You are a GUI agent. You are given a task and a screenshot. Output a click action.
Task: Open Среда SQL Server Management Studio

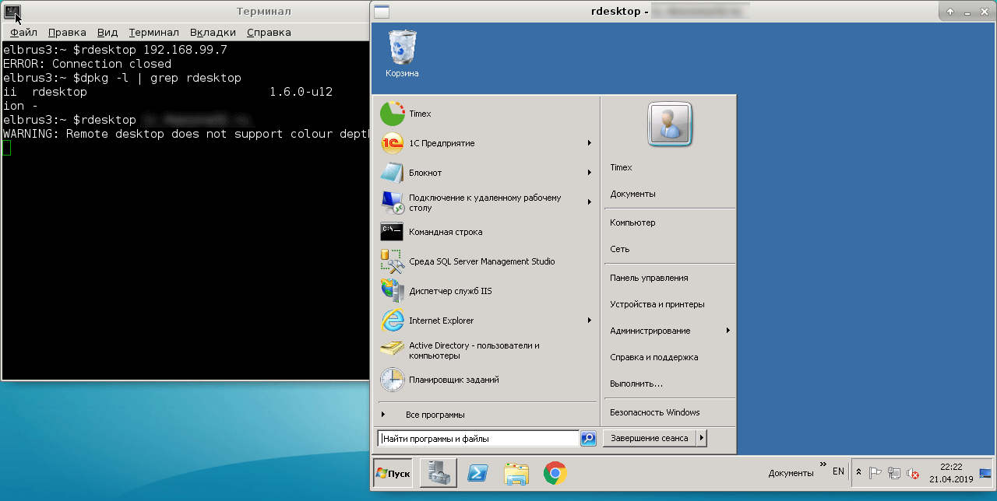481,261
